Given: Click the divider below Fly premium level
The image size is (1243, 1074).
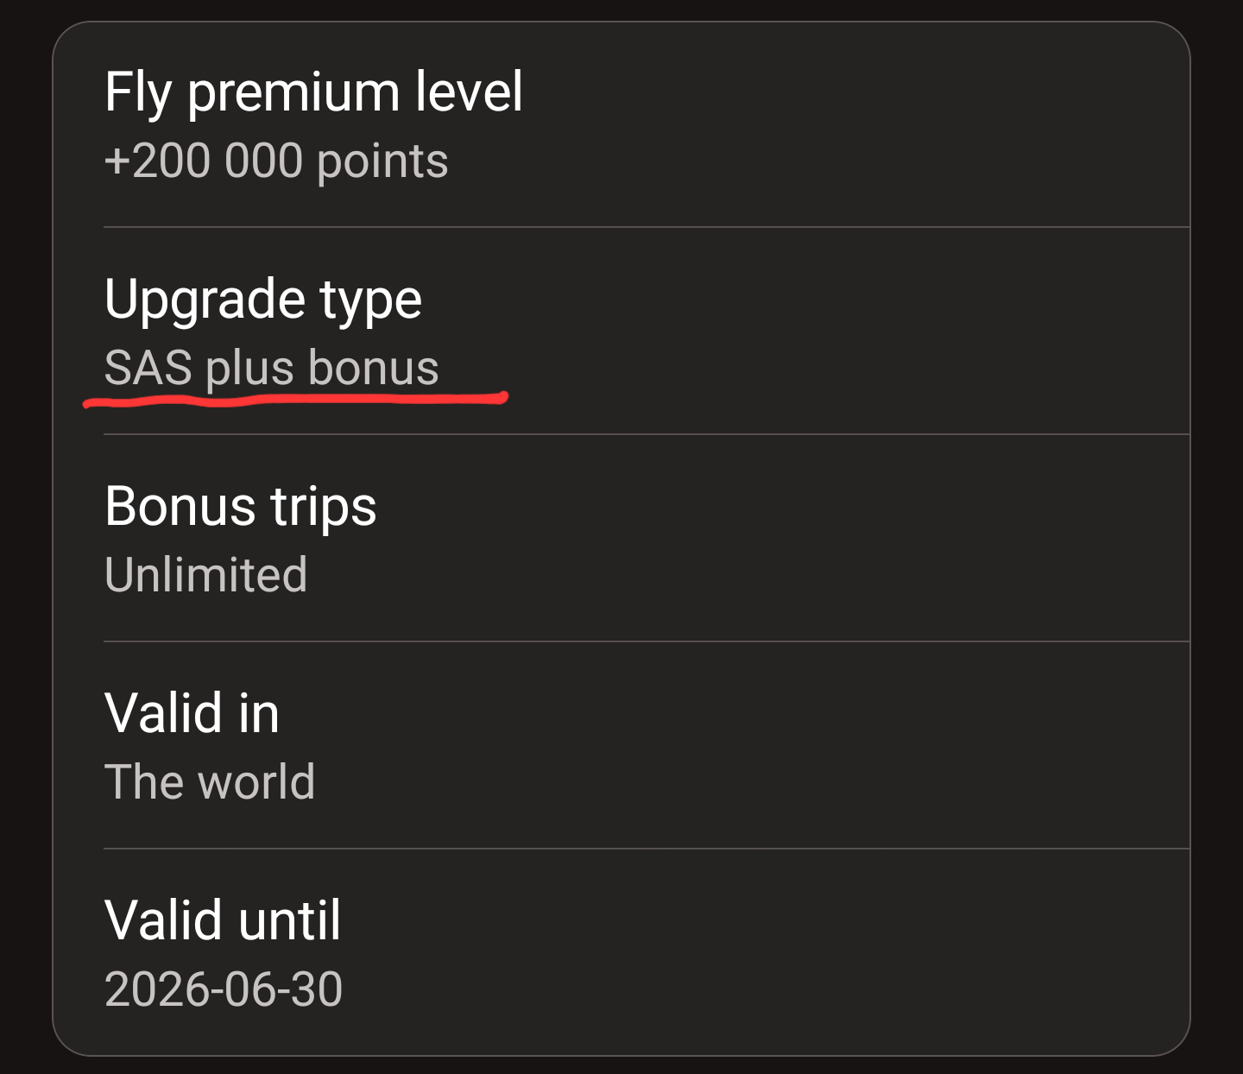Looking at the screenshot, I should pos(646,227).
